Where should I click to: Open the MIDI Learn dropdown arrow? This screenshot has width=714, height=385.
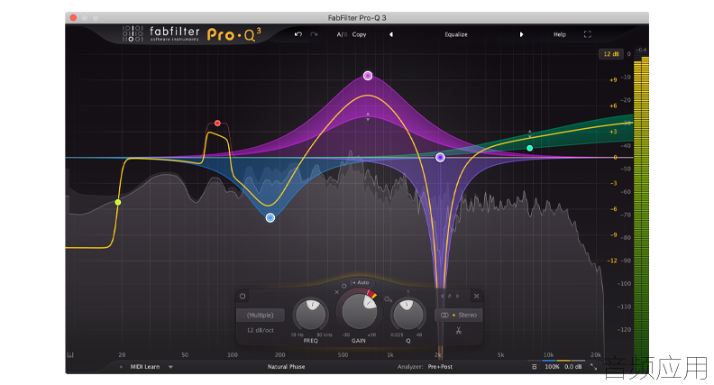click(x=170, y=367)
